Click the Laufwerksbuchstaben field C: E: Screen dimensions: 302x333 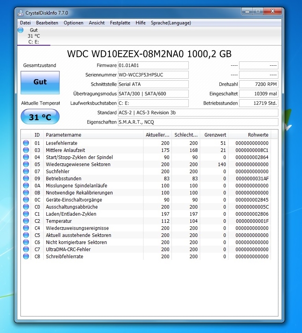[153, 103]
